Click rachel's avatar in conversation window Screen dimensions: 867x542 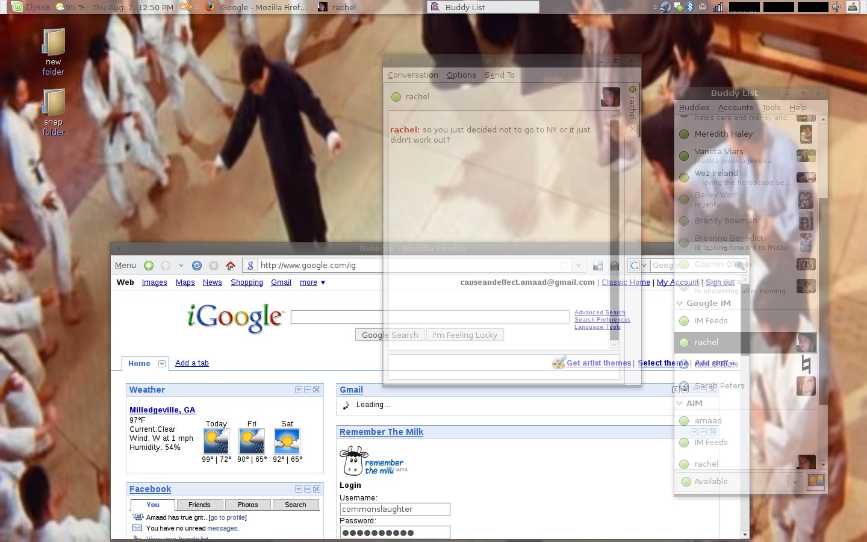point(611,97)
